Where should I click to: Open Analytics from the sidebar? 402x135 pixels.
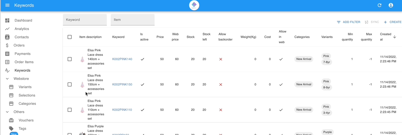22,29
